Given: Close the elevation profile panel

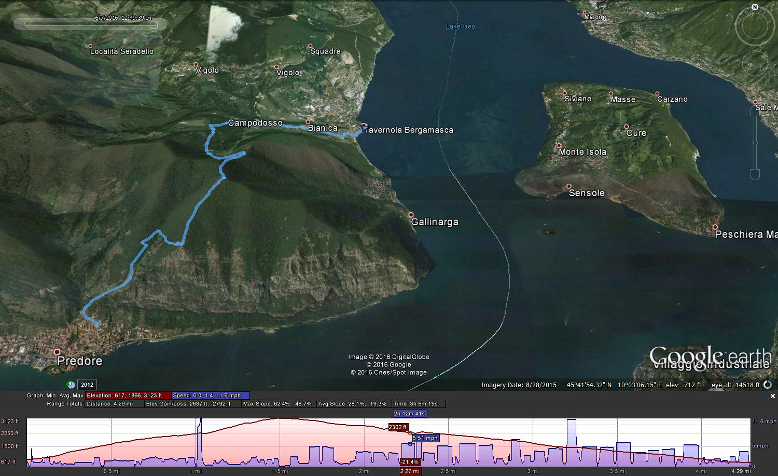Looking at the screenshot, I should (772, 395).
